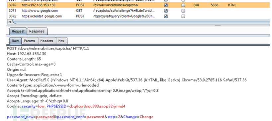Click MIME type HTML in row 3070
Viewport: 272px width, 121px height.
232,5
